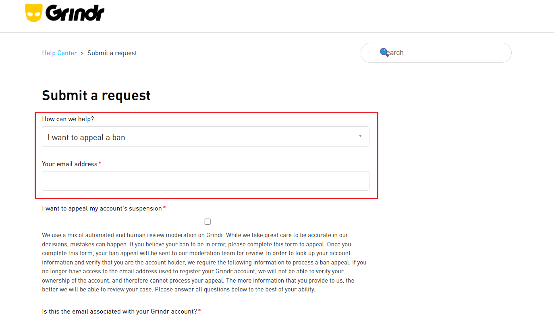Open the Help Center breadcrumb link
Screen dimensions: 554x320
pyautogui.click(x=59, y=53)
